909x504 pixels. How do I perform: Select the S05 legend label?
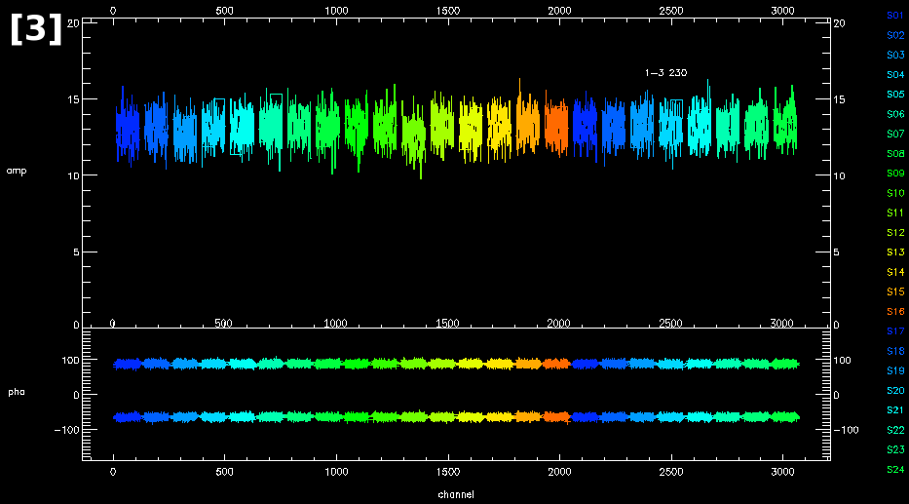coord(895,95)
